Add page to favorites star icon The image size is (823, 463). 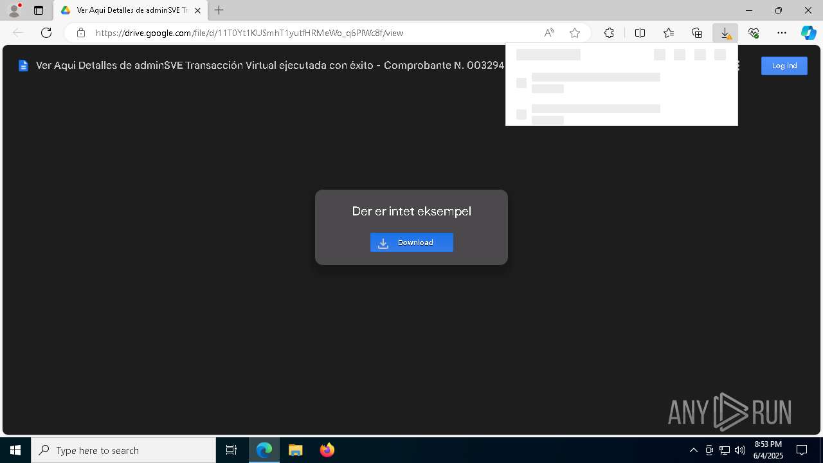click(x=575, y=33)
